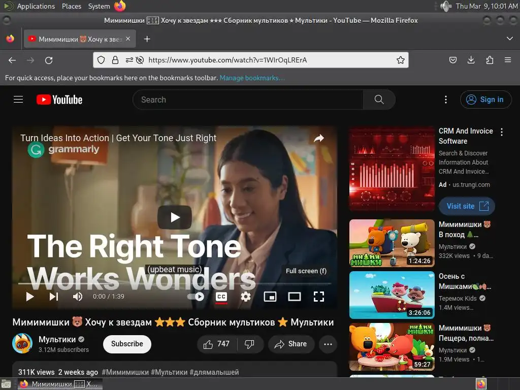Click hashtag #длямалышей
Screen dimensions: 520x390
coord(214,372)
